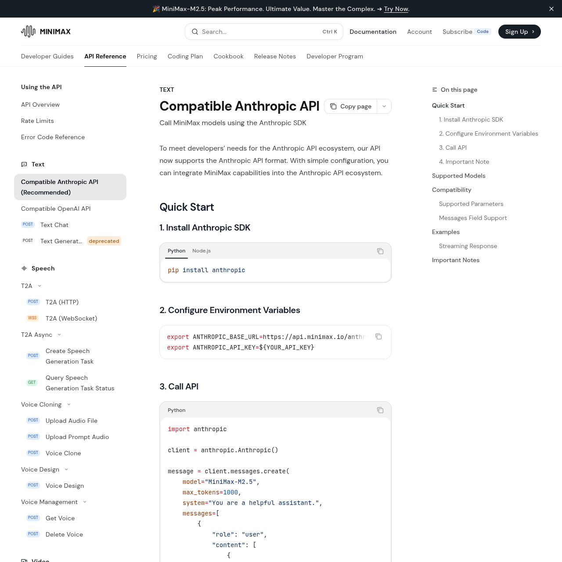Click the search magnifier icon
562x562 pixels.
tap(195, 32)
